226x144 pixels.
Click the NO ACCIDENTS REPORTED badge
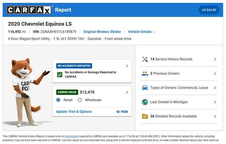click(x=74, y=66)
